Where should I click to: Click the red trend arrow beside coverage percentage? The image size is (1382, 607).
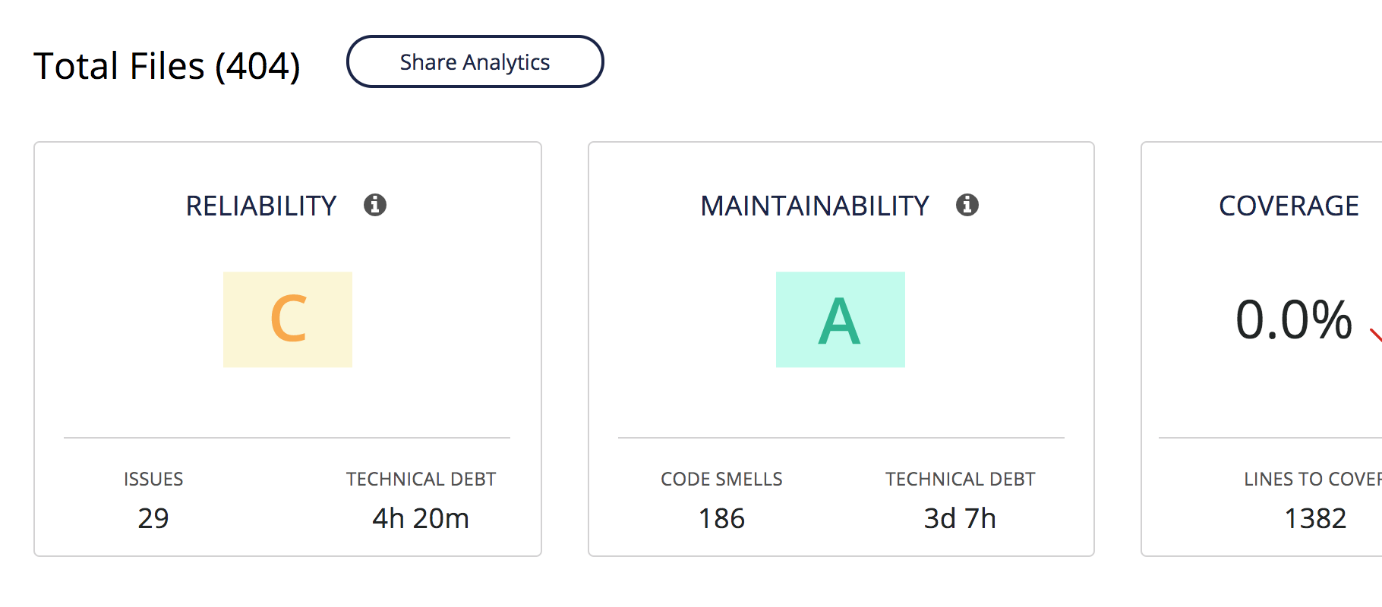tap(1375, 334)
